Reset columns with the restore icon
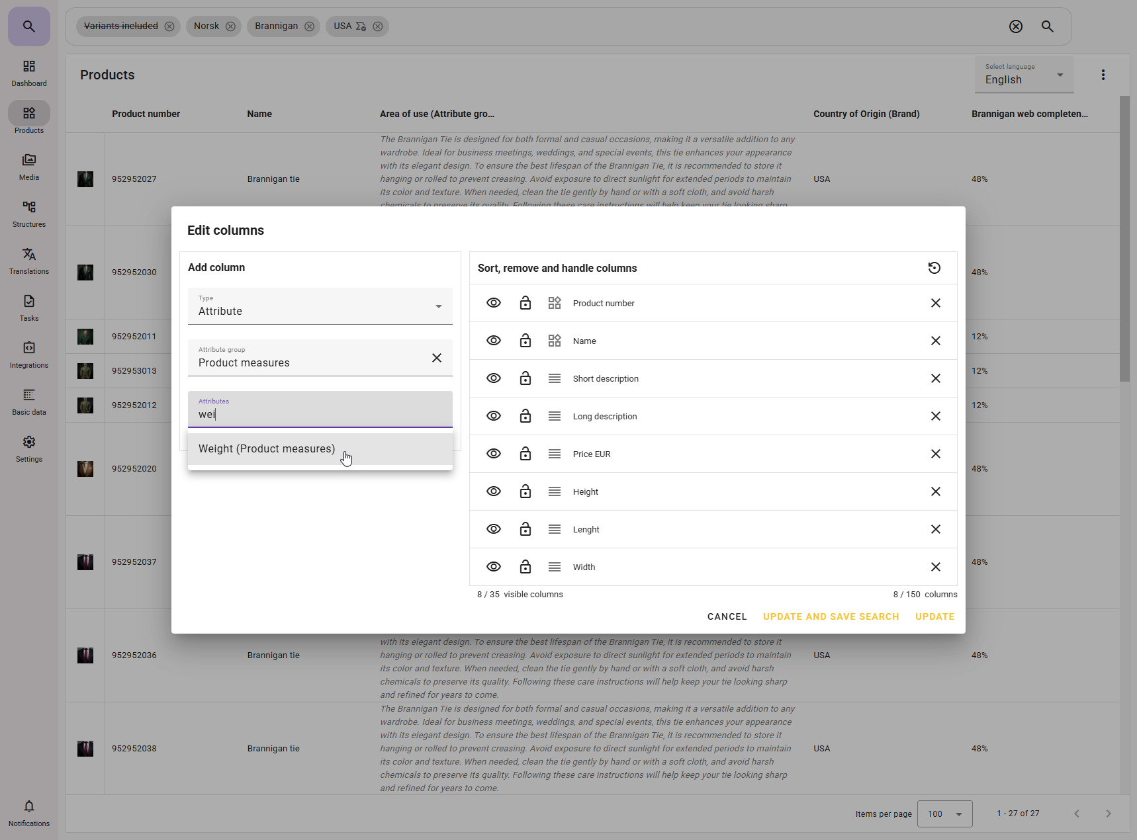1137x840 pixels. pos(934,268)
